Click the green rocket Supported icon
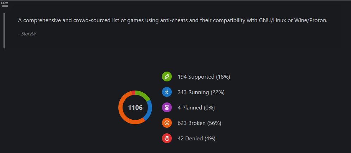Viewport: 351px width, 153px height. (167, 77)
